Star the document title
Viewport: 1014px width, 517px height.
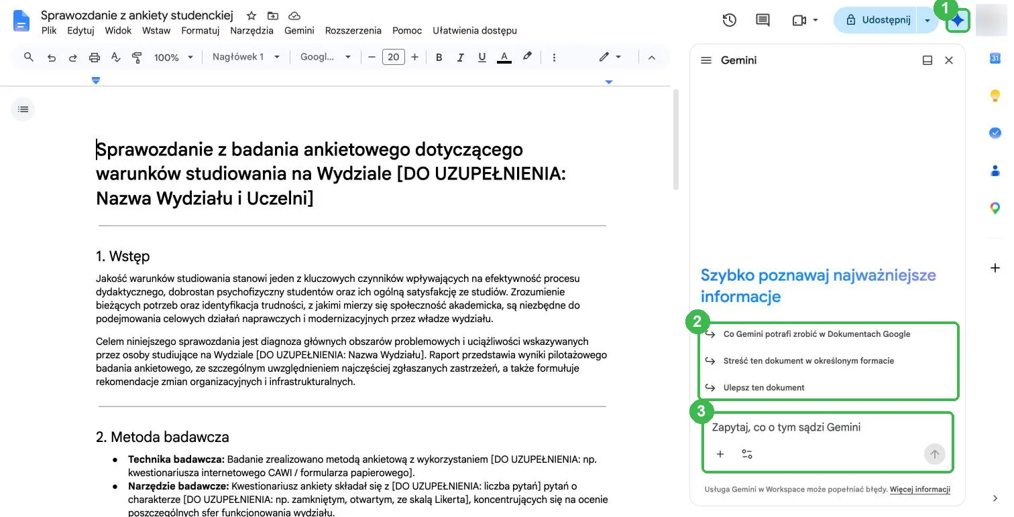[251, 15]
